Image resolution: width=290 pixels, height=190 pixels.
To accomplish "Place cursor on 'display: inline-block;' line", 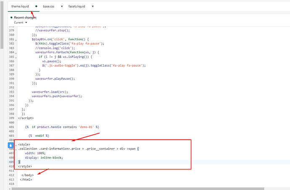I will 41,158.
